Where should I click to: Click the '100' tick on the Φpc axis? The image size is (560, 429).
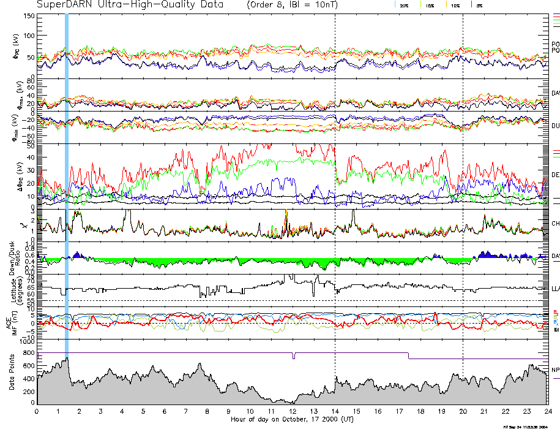coord(29,36)
